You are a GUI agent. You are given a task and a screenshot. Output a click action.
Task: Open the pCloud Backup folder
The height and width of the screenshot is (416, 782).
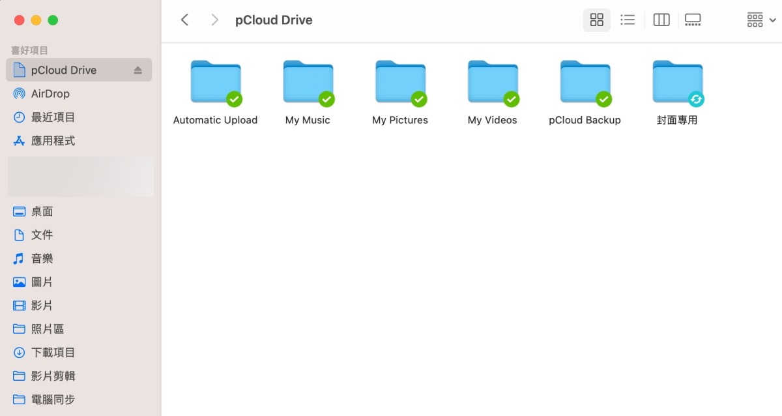585,82
